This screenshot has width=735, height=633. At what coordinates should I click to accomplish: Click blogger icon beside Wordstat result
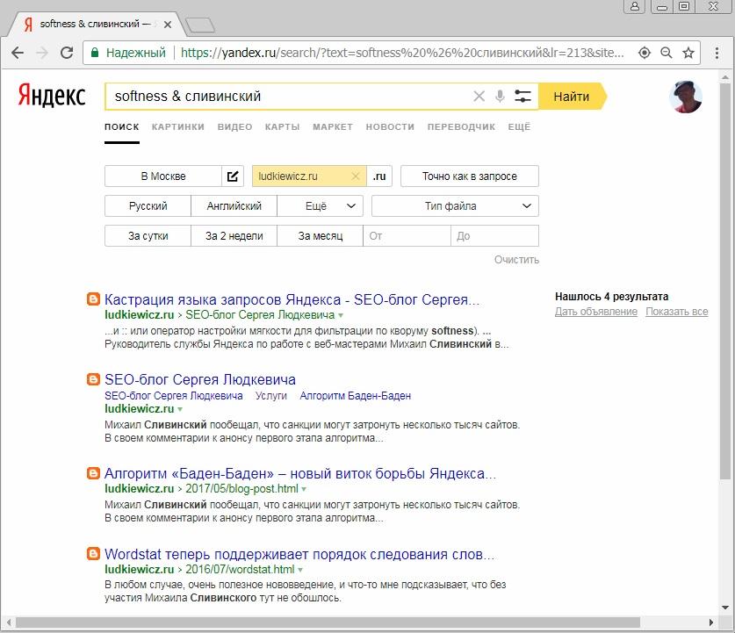tap(93, 554)
